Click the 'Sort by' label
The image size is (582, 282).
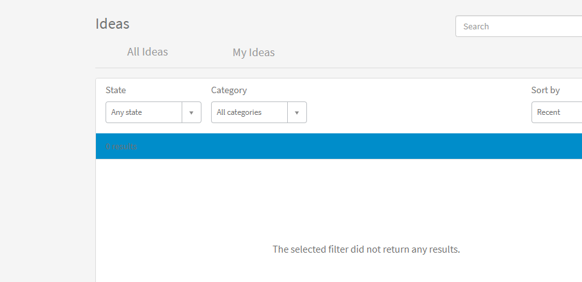click(x=546, y=90)
